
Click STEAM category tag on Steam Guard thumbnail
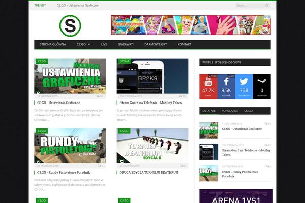[x=125, y=61]
